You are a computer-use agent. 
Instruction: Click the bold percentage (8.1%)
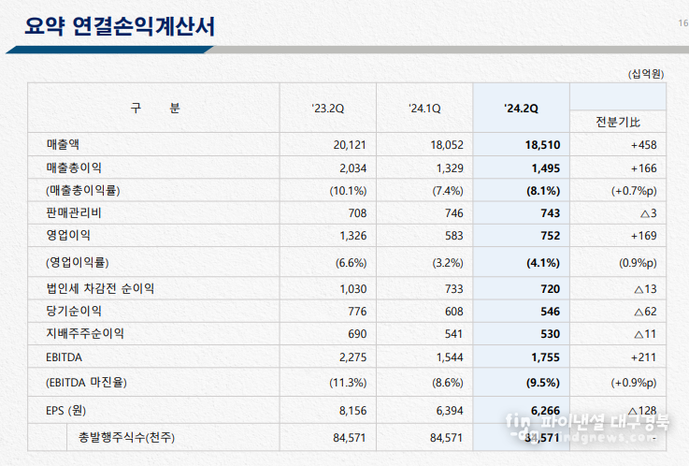tap(543, 191)
